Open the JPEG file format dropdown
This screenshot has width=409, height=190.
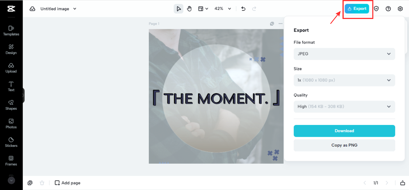(x=344, y=54)
